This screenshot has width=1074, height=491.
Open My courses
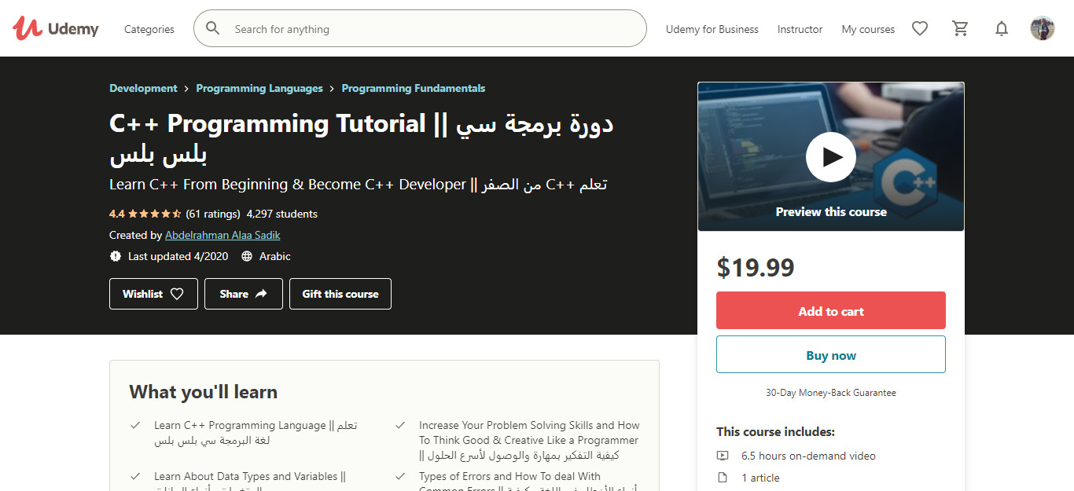[x=867, y=29]
